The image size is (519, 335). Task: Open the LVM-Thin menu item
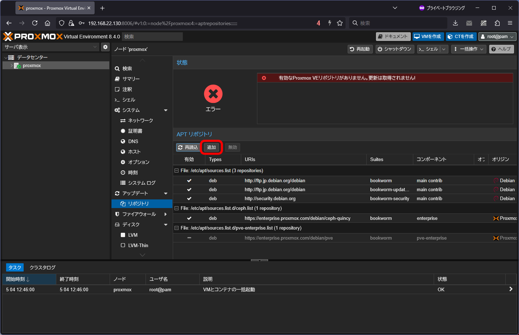tap(142, 245)
